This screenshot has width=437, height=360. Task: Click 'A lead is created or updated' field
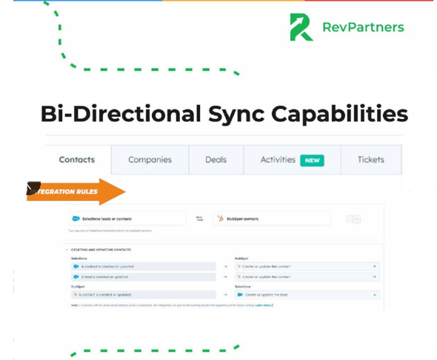(x=143, y=276)
